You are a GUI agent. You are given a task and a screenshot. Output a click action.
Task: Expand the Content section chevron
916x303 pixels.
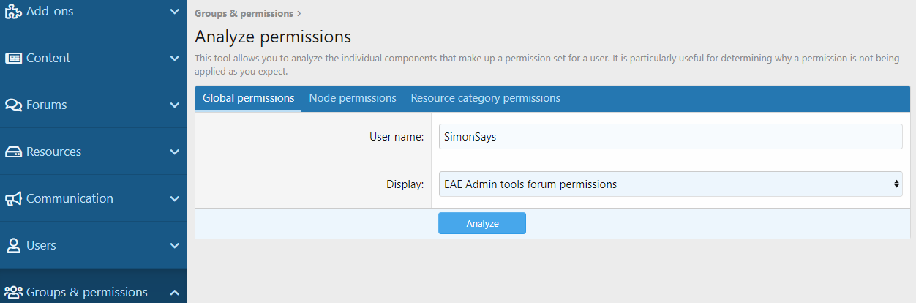pyautogui.click(x=174, y=59)
